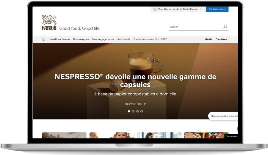Select the third carousel slide dot
The width and height of the screenshot is (268, 155).
pos(137,111)
